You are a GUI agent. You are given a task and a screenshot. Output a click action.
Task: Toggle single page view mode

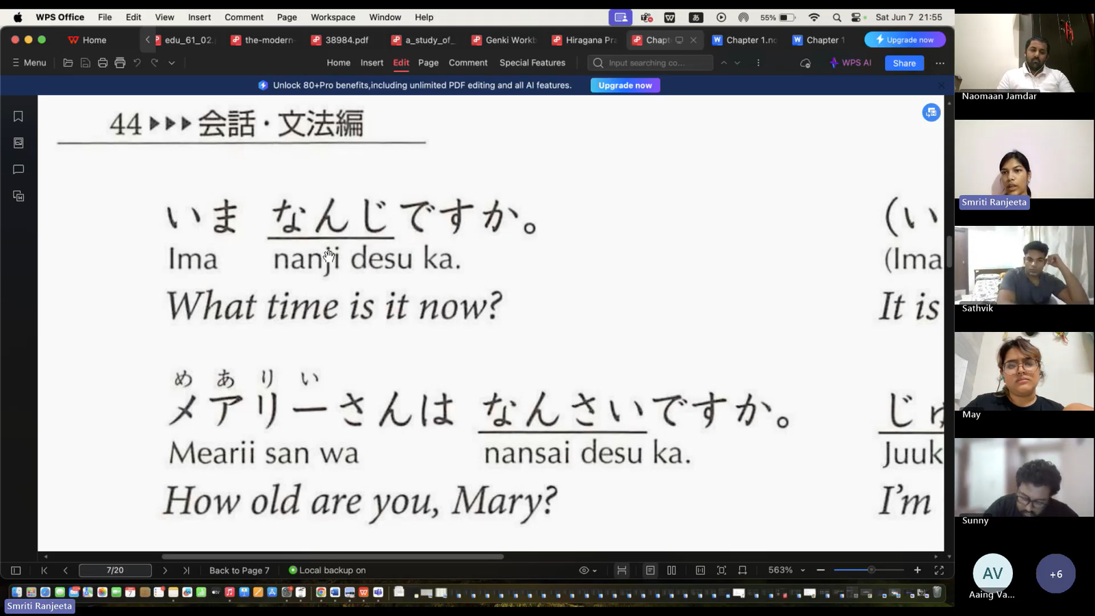[650, 570]
